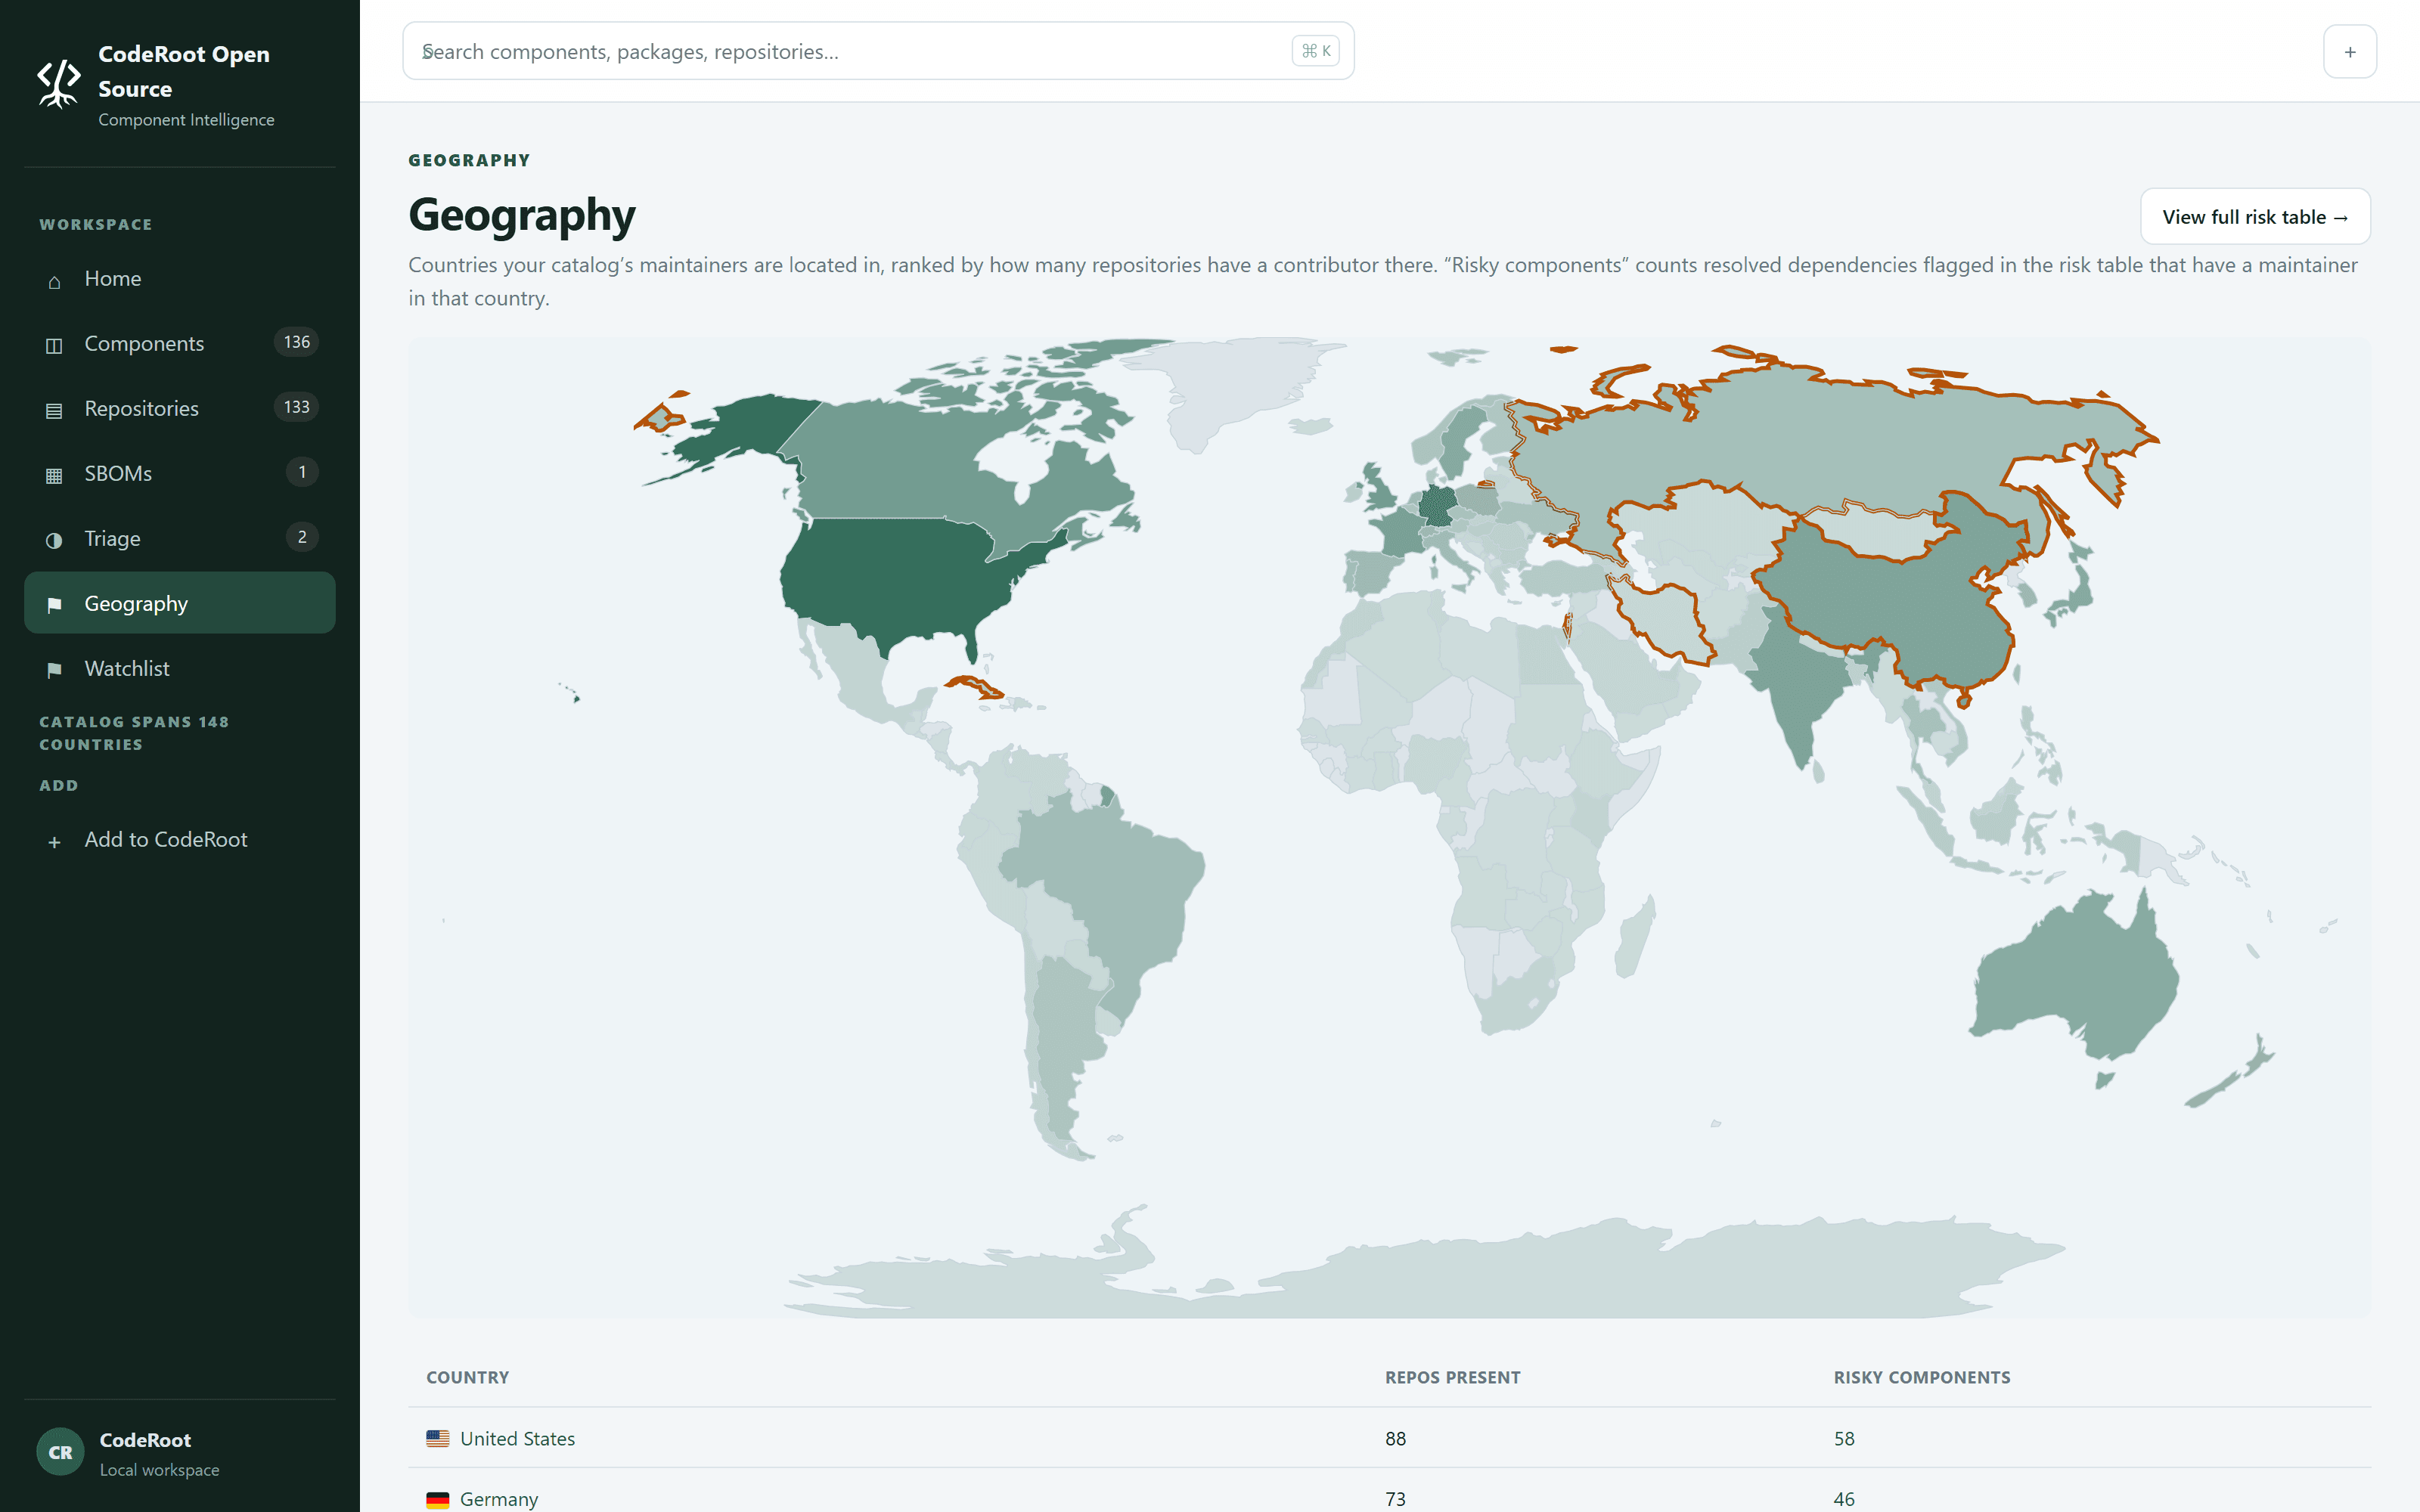2420x1512 pixels.
Task: Click the 136 badge next to Components
Action: coord(297,342)
